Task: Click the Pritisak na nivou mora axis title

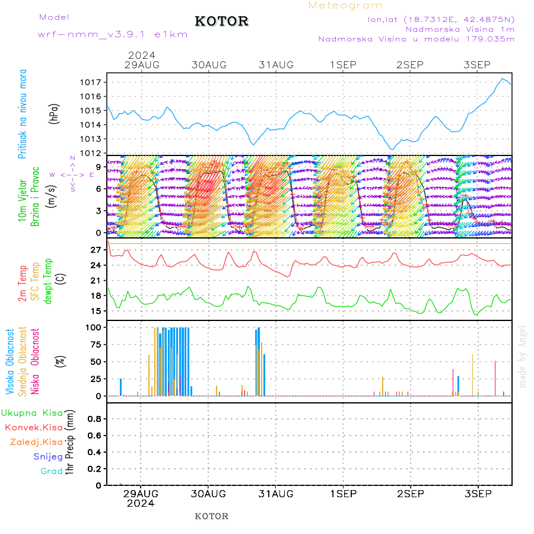Action: click(x=22, y=114)
